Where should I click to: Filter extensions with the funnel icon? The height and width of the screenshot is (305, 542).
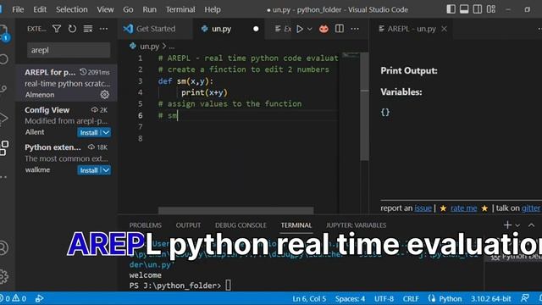point(57,29)
